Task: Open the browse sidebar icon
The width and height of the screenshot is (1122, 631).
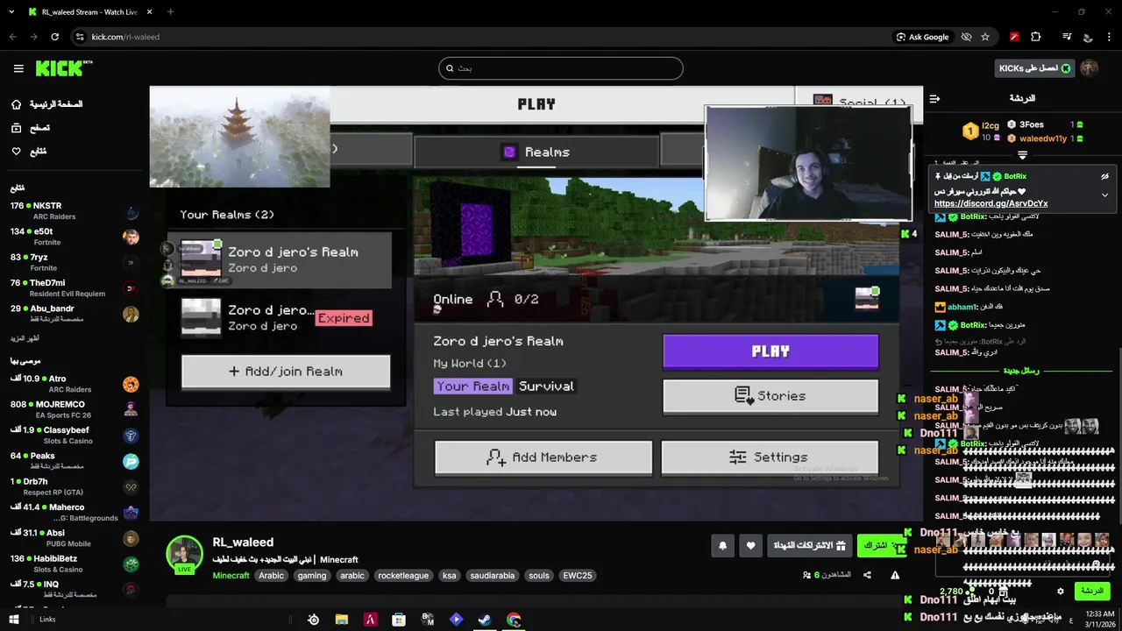Action: [17, 128]
